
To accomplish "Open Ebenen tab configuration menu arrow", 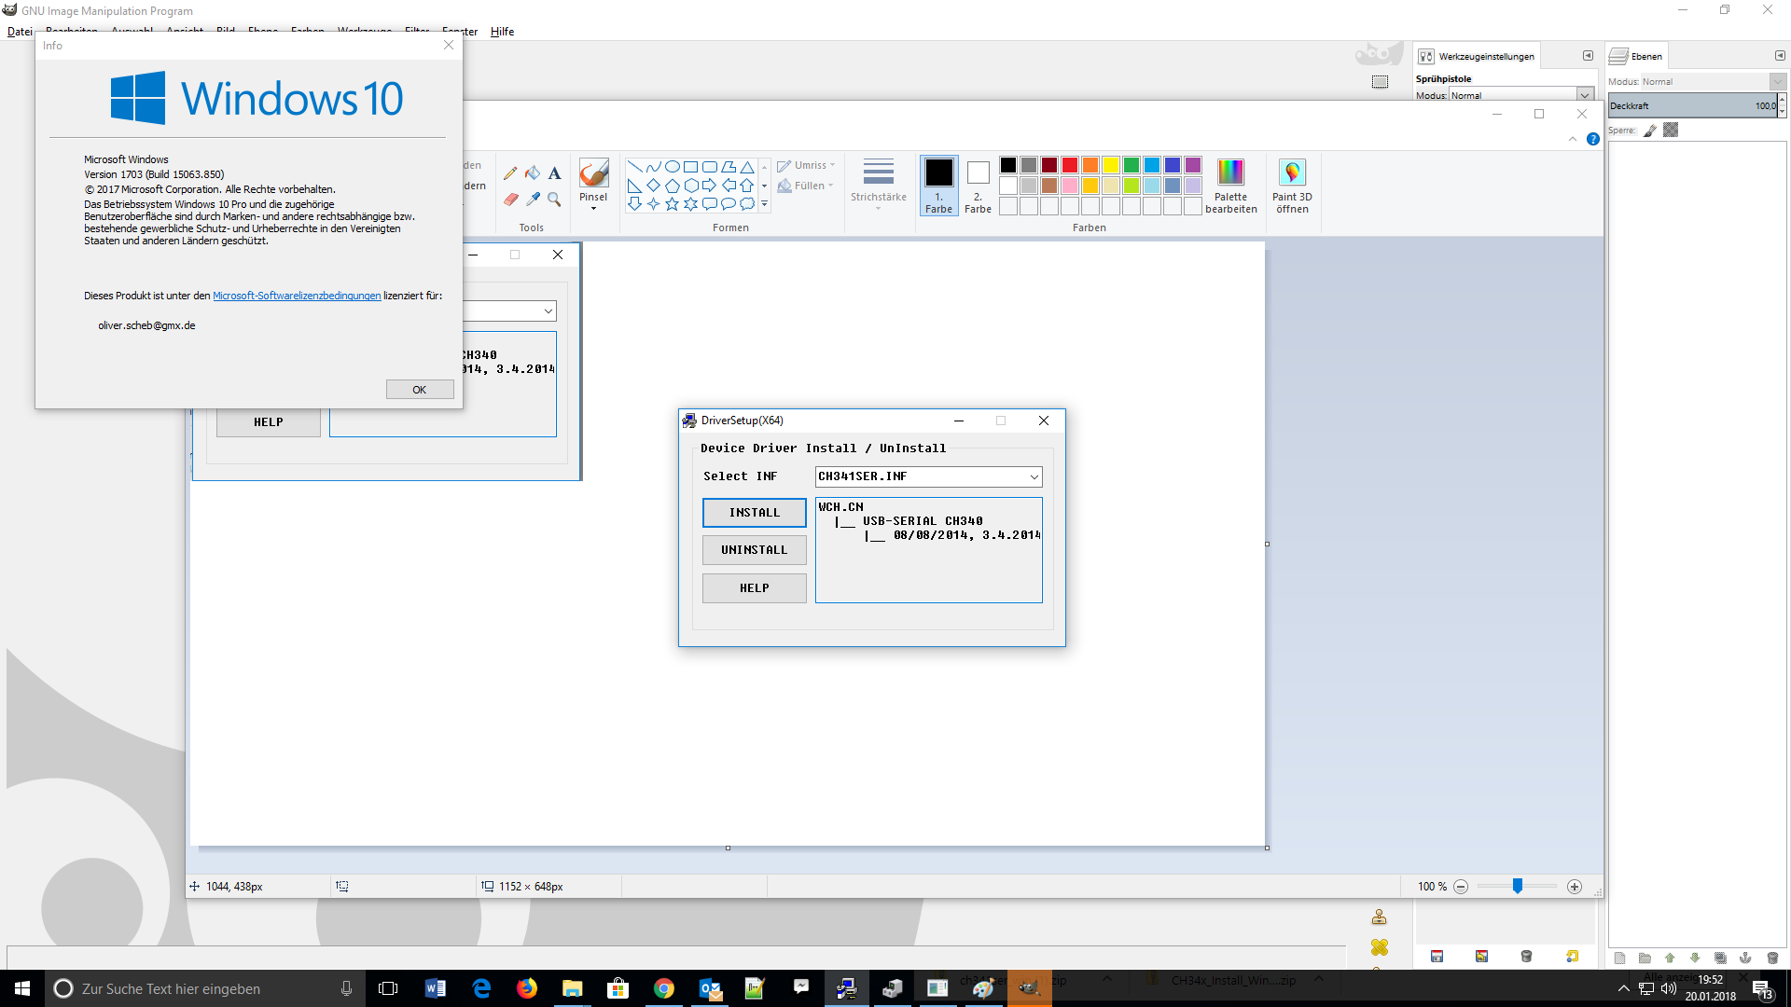I will point(1780,56).
